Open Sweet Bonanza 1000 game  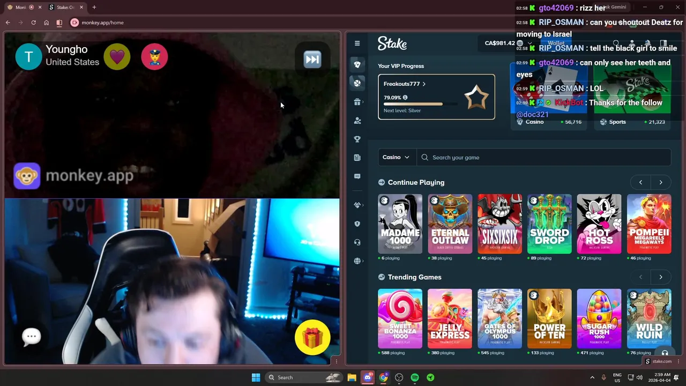click(400, 319)
